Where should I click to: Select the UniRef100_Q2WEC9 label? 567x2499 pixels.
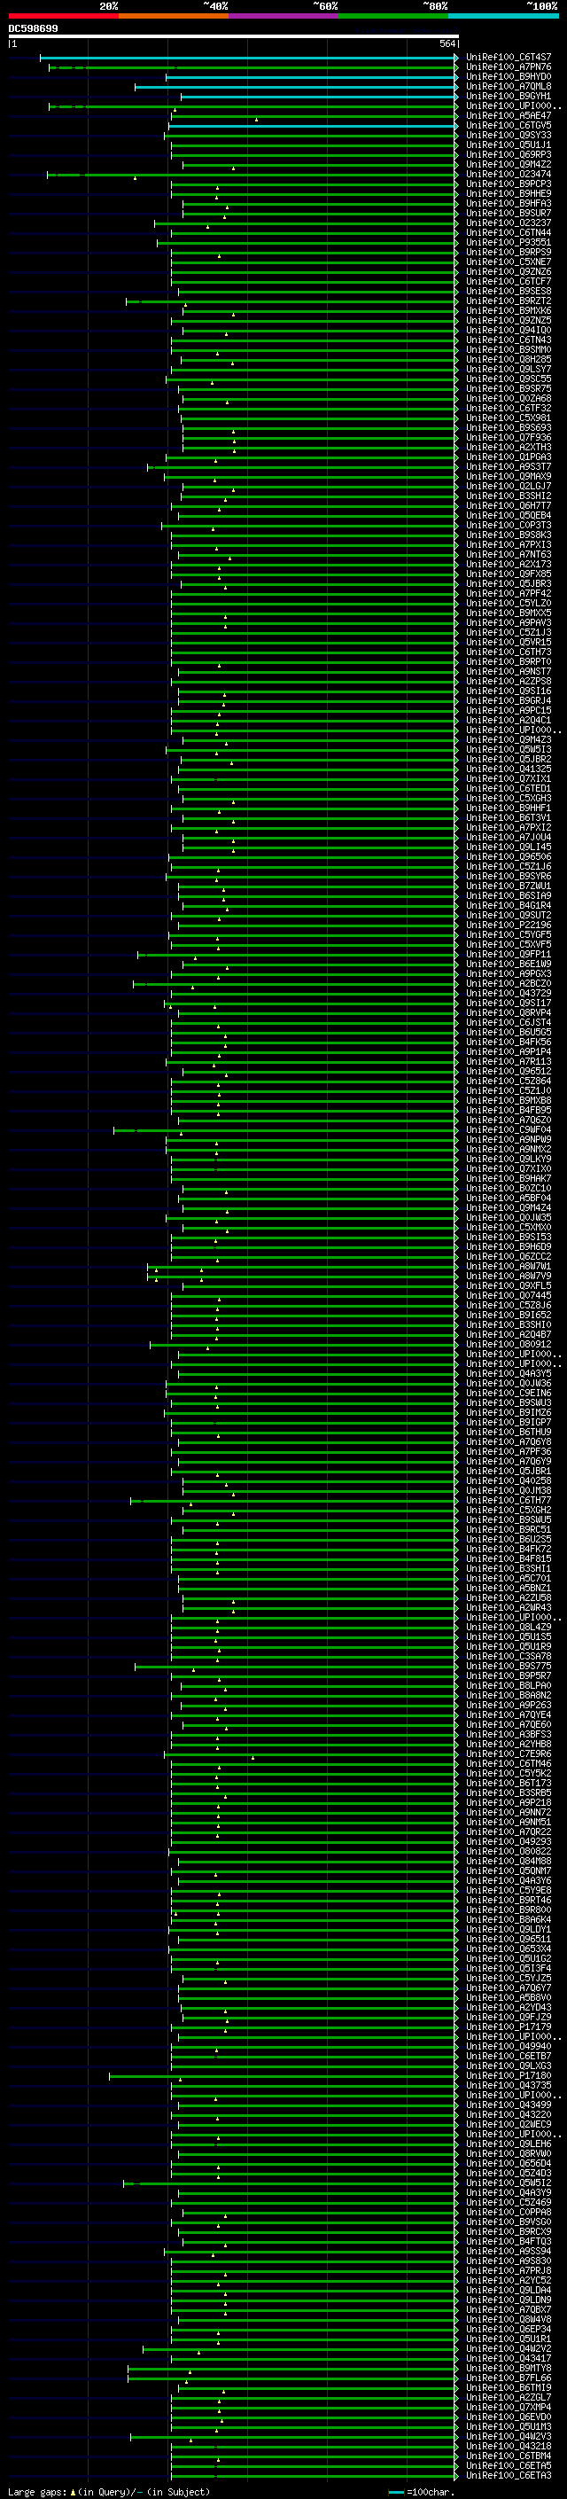(509, 2125)
